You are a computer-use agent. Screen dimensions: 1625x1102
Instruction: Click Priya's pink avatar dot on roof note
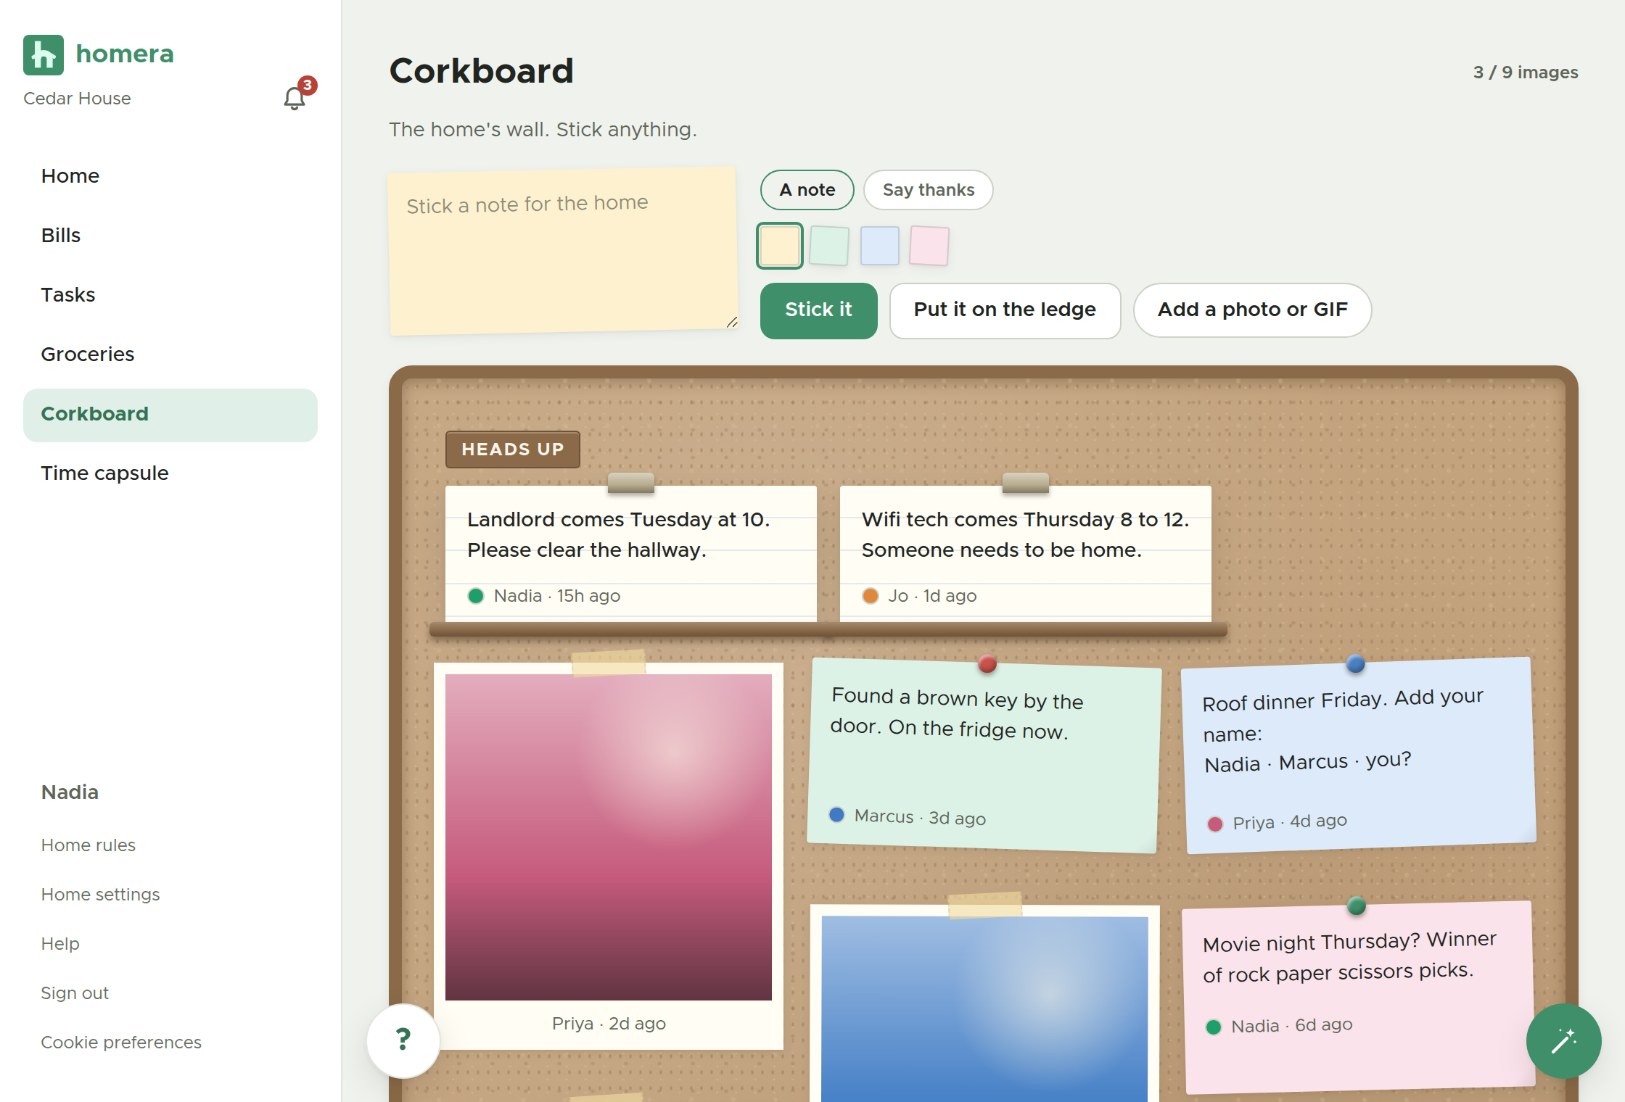[x=1215, y=824]
